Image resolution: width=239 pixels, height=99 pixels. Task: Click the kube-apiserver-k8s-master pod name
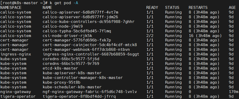tap(72, 73)
